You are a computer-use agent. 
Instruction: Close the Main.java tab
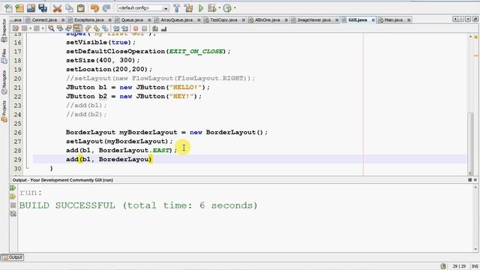coord(409,20)
